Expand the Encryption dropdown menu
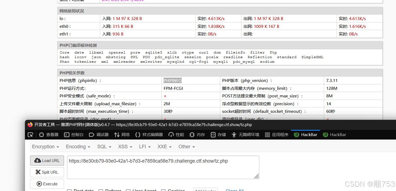396x191 pixels. (x=46, y=147)
